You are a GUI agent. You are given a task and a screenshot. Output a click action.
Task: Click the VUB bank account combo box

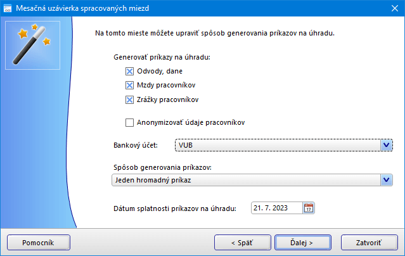click(x=278, y=145)
